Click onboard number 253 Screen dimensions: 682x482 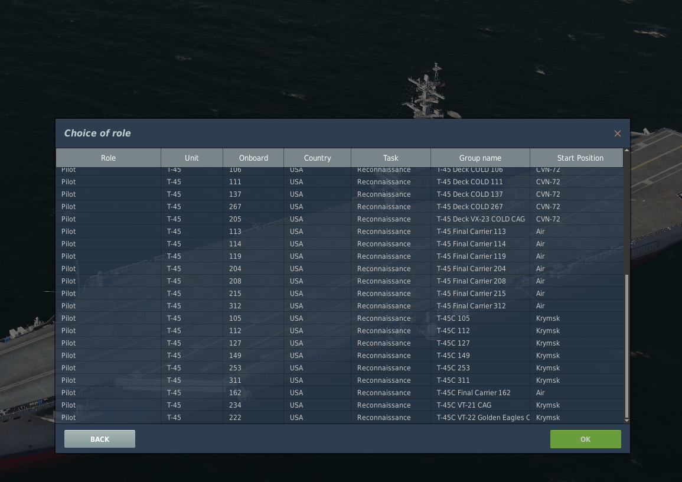pos(235,367)
